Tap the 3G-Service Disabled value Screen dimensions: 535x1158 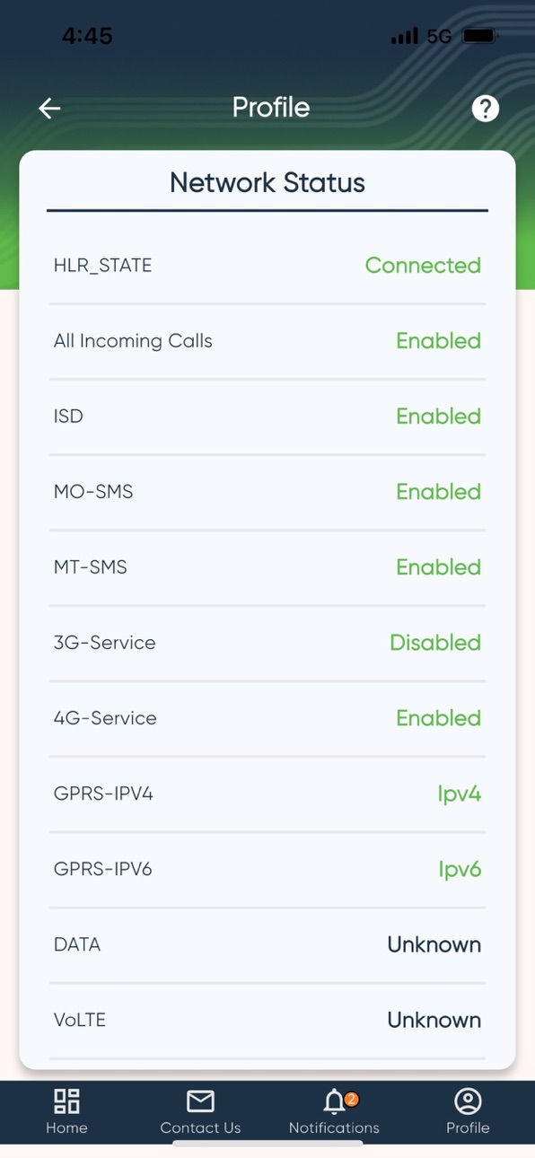[x=435, y=643]
